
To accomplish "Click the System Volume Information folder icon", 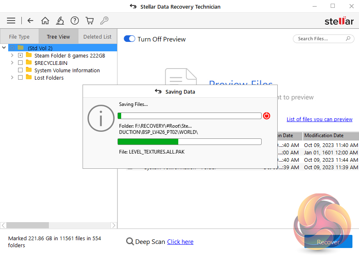I will coord(29,70).
